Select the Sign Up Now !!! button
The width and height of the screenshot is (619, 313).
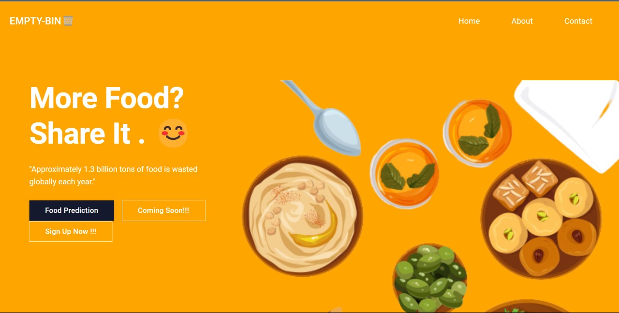pos(71,231)
